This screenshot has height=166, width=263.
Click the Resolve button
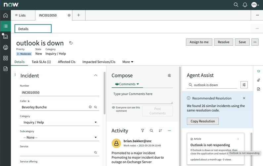point(224,42)
